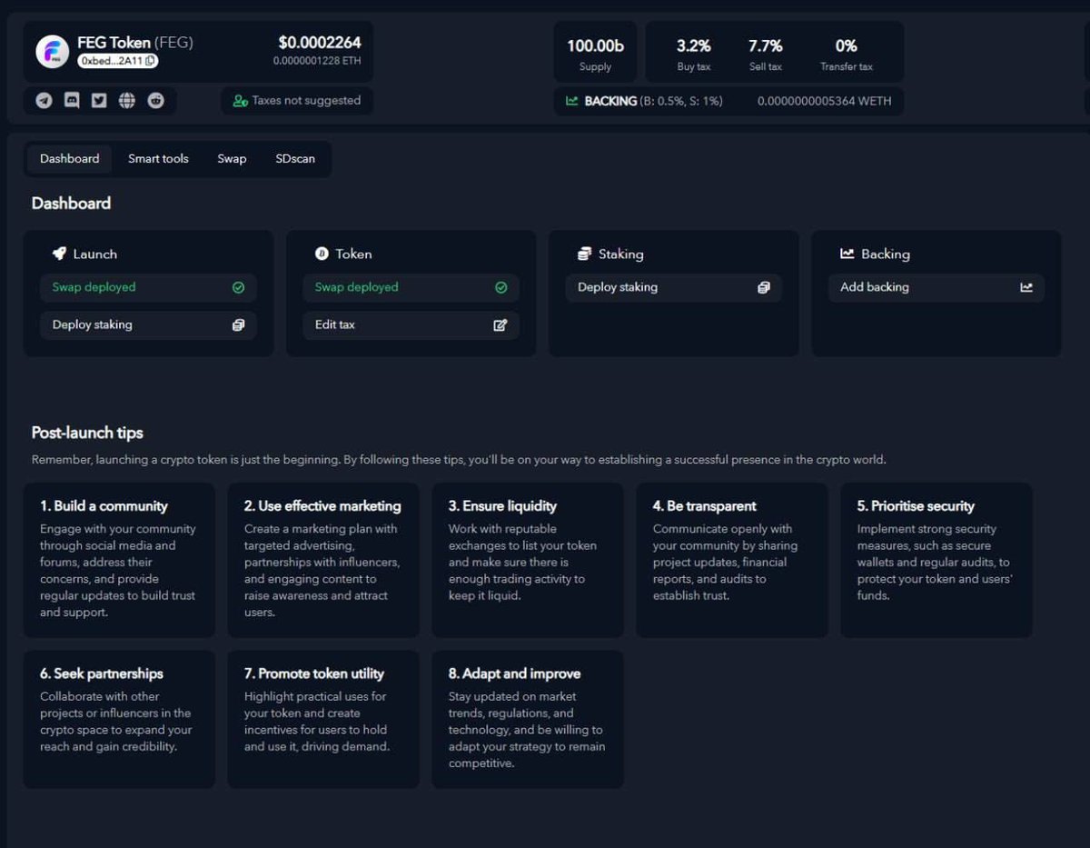Open the SDscan tab
This screenshot has height=848, width=1090.
pyautogui.click(x=295, y=158)
